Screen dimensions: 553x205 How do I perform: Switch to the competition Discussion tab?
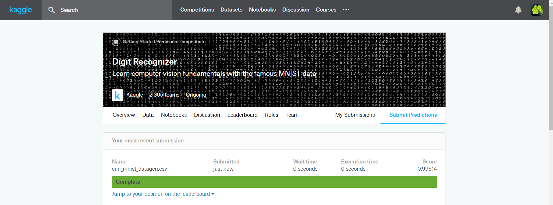click(207, 115)
